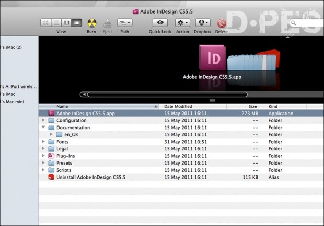Collapse the Documentation folder triangle
Image resolution: width=324 pixels, height=226 pixels.
click(x=43, y=128)
